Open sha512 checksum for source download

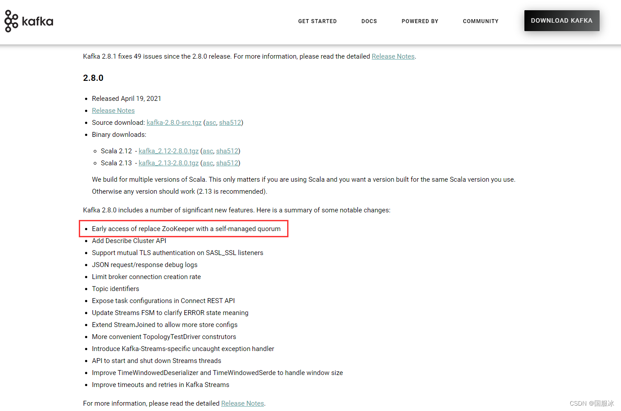[230, 123]
